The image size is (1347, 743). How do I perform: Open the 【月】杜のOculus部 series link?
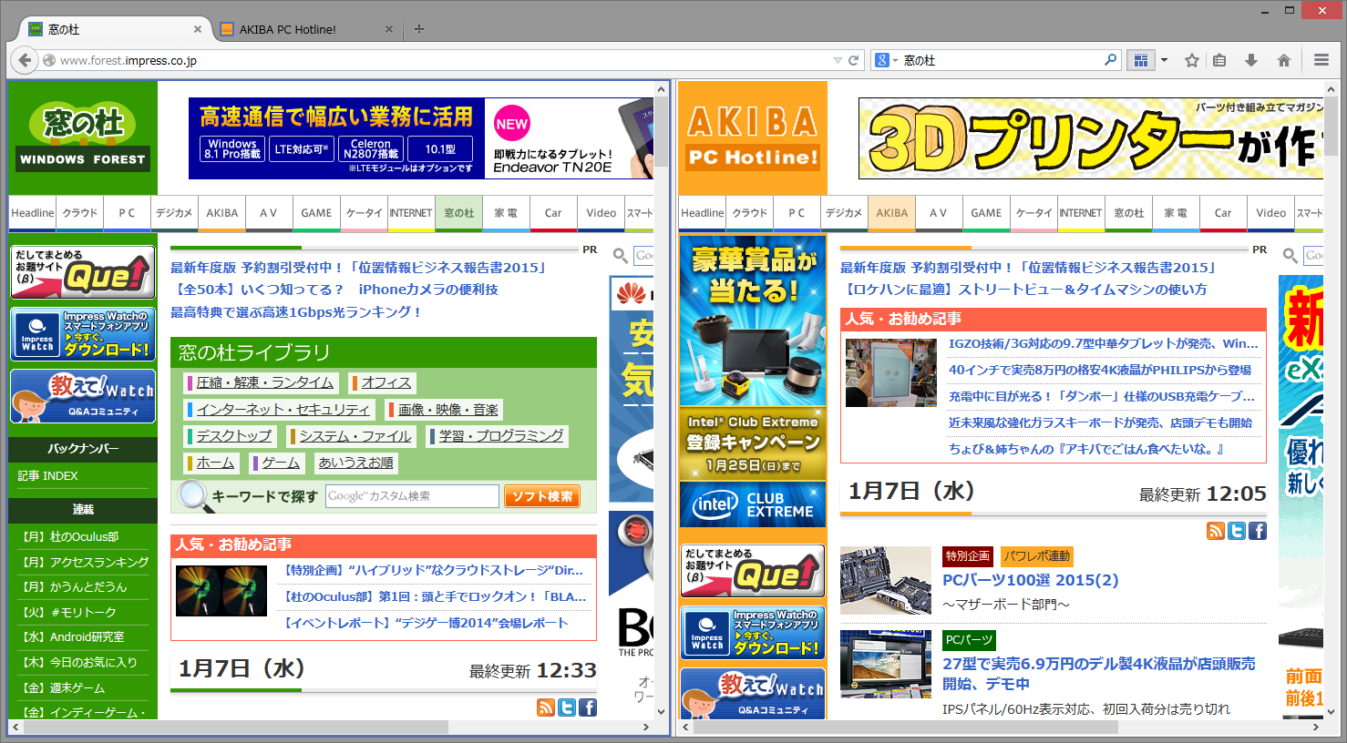tap(69, 537)
